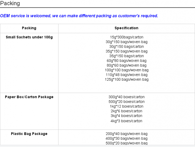Image resolution: width=195 pixels, height=147 pixels.
Task: Click the 400g*30 bags/woven bag line
Action: coord(126,139)
